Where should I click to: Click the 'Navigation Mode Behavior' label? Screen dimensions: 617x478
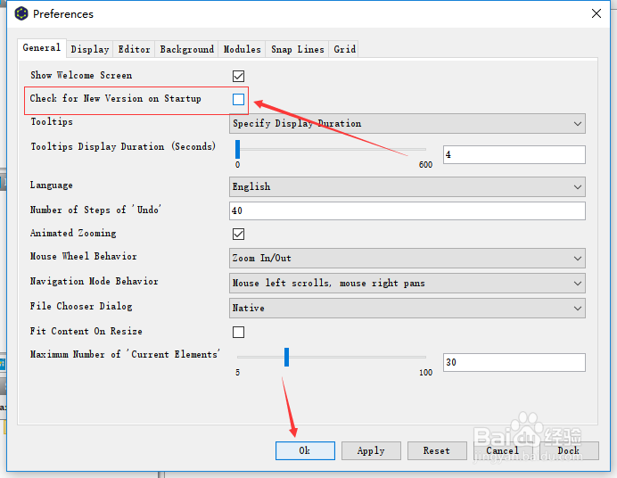(94, 281)
